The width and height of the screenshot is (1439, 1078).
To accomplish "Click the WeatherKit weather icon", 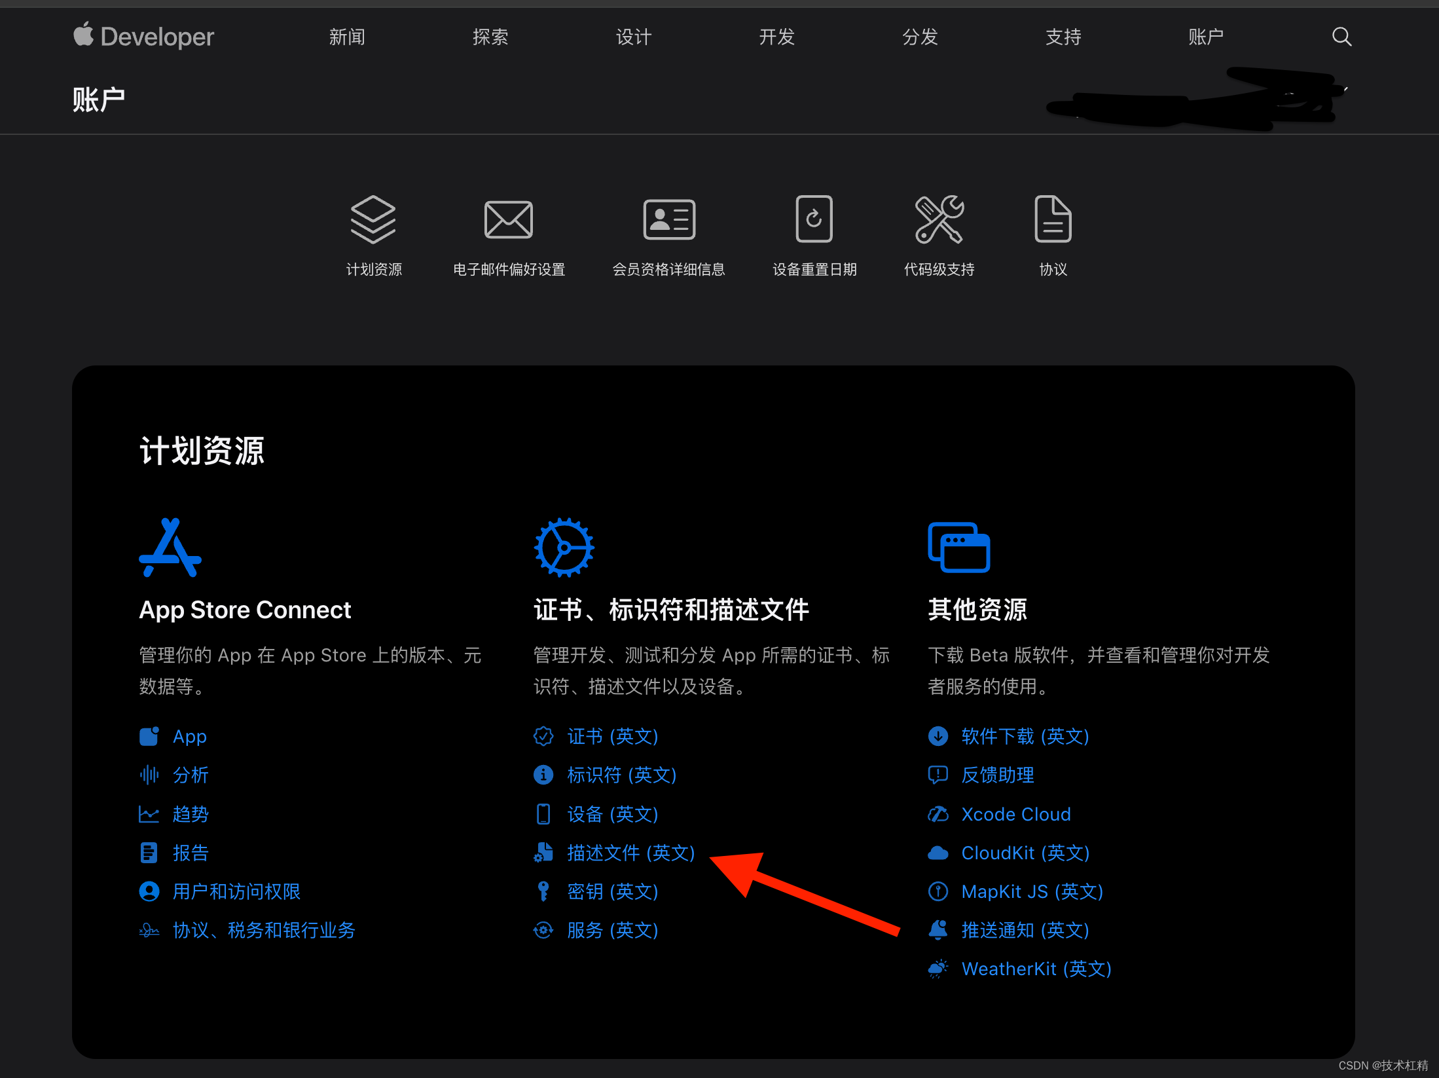I will point(938,969).
